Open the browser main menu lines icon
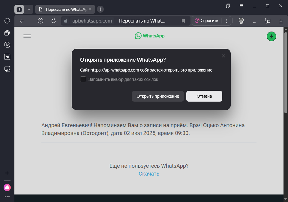The width and height of the screenshot is (288, 202). (241, 6)
